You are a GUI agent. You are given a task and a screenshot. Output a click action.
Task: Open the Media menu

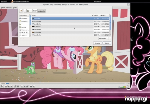(3, 8)
